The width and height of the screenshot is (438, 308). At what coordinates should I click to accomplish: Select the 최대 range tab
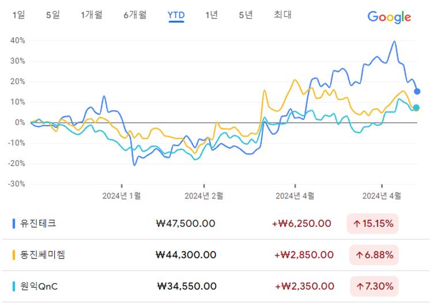283,15
